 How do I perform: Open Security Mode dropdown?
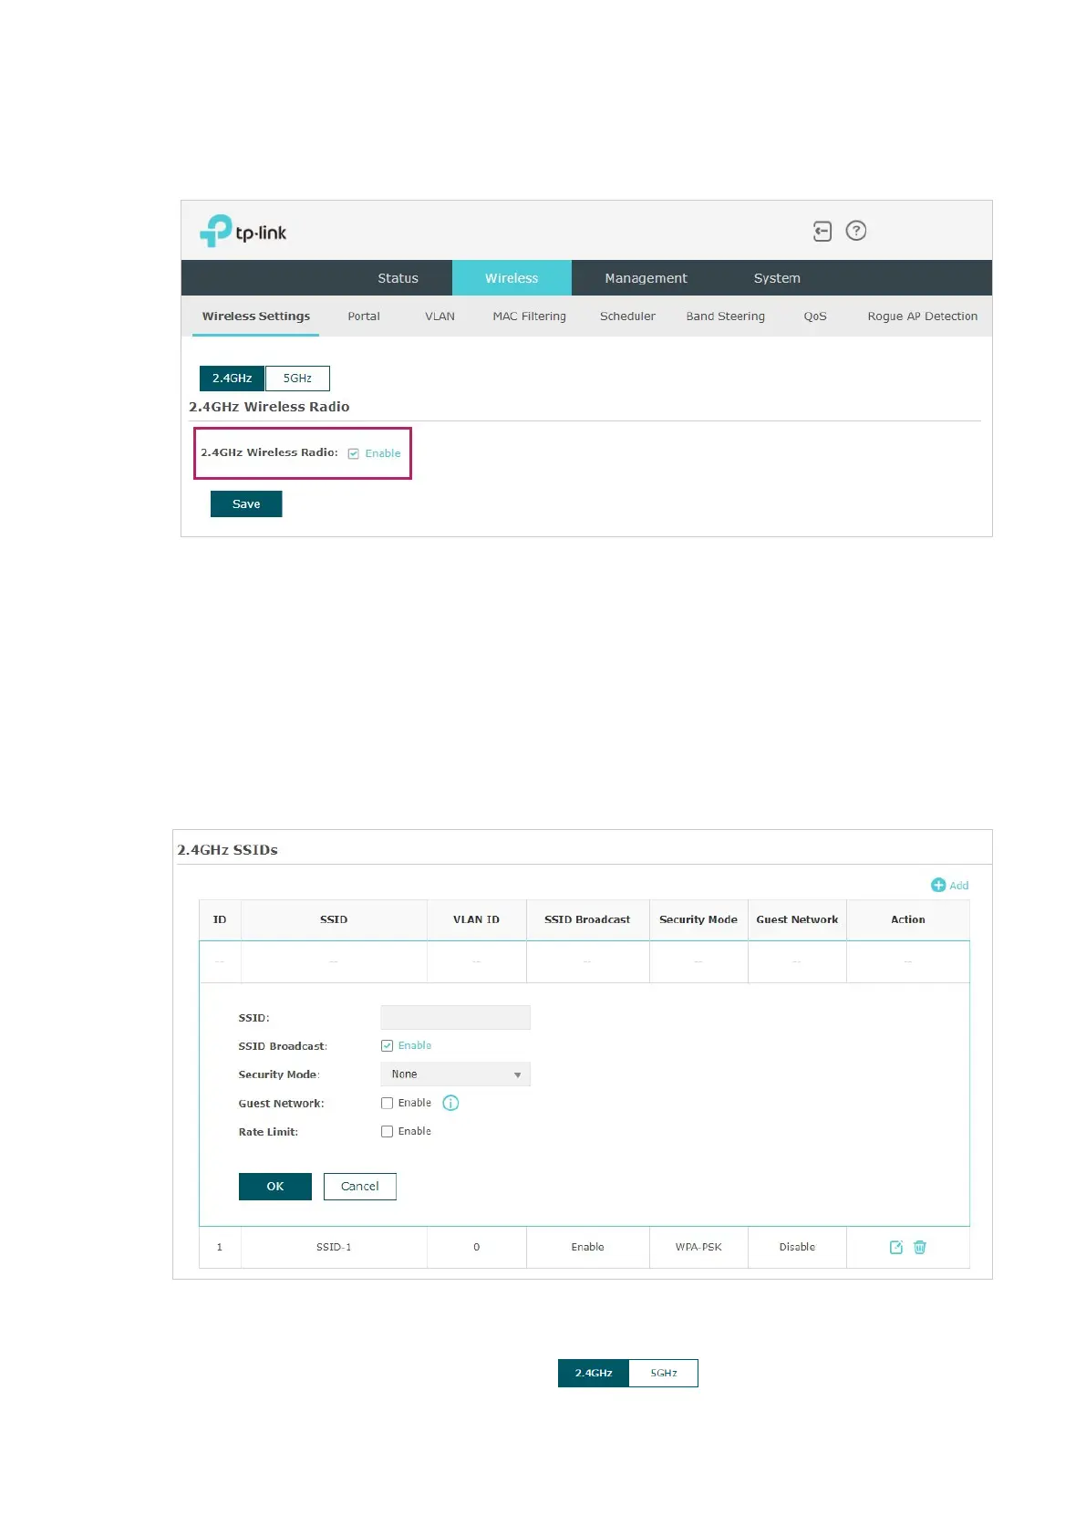tap(455, 1074)
